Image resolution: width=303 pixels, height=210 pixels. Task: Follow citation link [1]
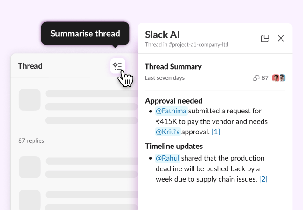(216, 132)
